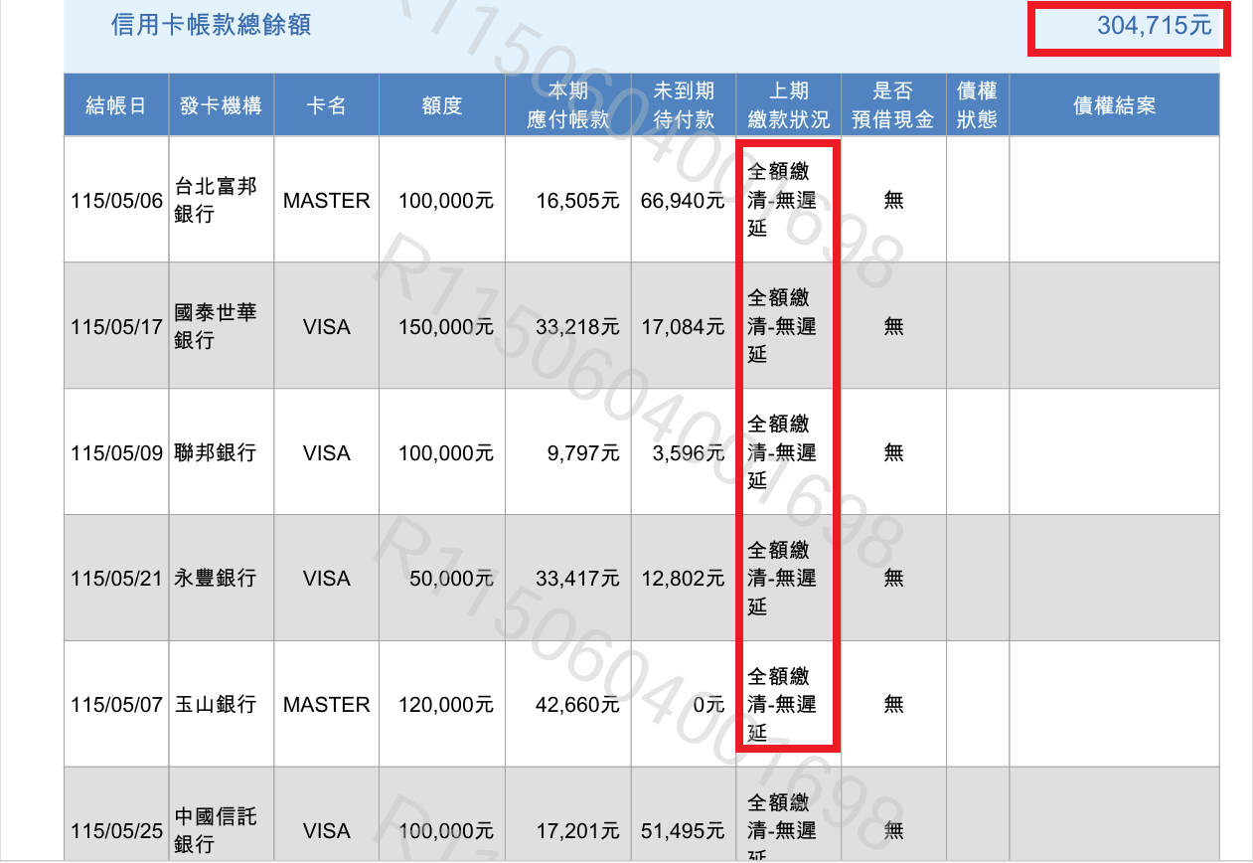Image resolution: width=1253 pixels, height=863 pixels.
Task: Click the credit limit 120,000元
Action: (446, 704)
